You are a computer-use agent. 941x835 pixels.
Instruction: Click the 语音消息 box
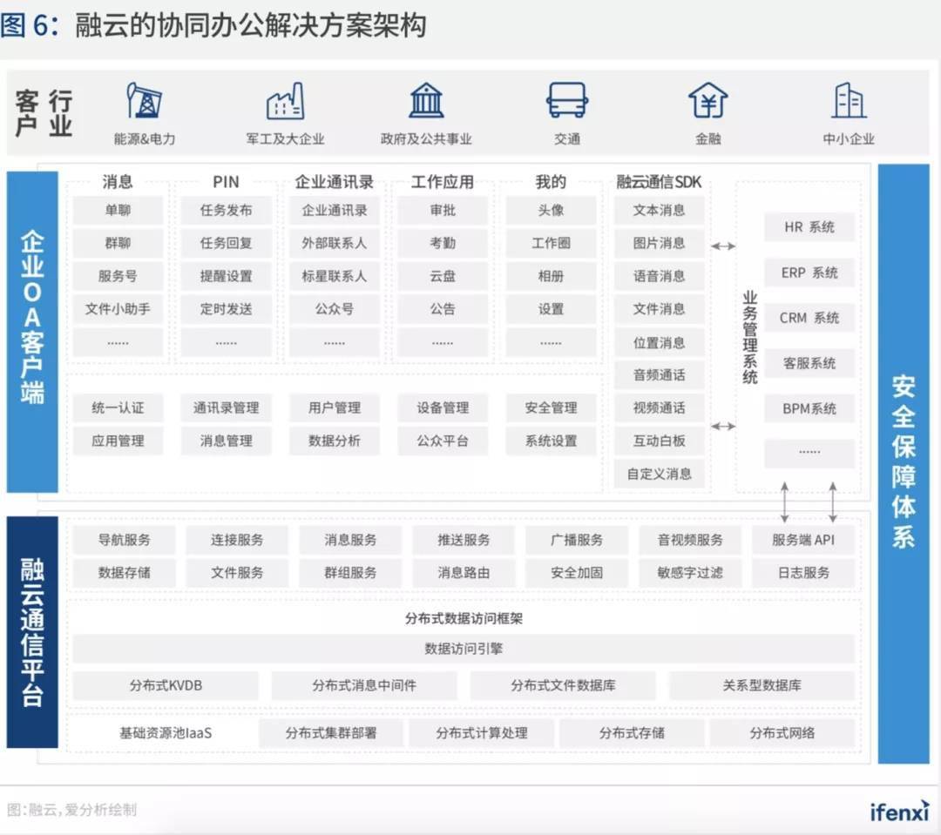659,276
